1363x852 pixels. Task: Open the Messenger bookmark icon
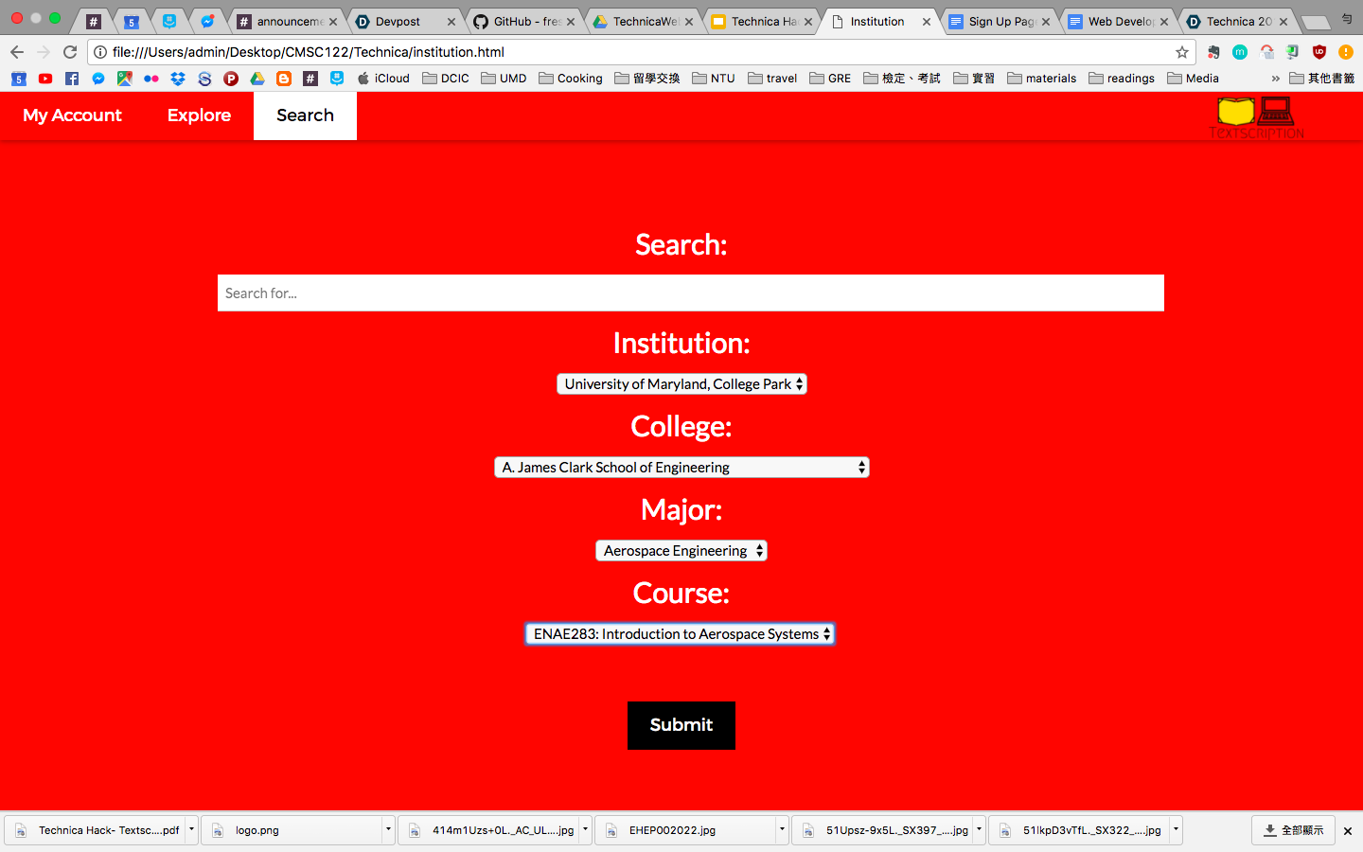tap(98, 79)
